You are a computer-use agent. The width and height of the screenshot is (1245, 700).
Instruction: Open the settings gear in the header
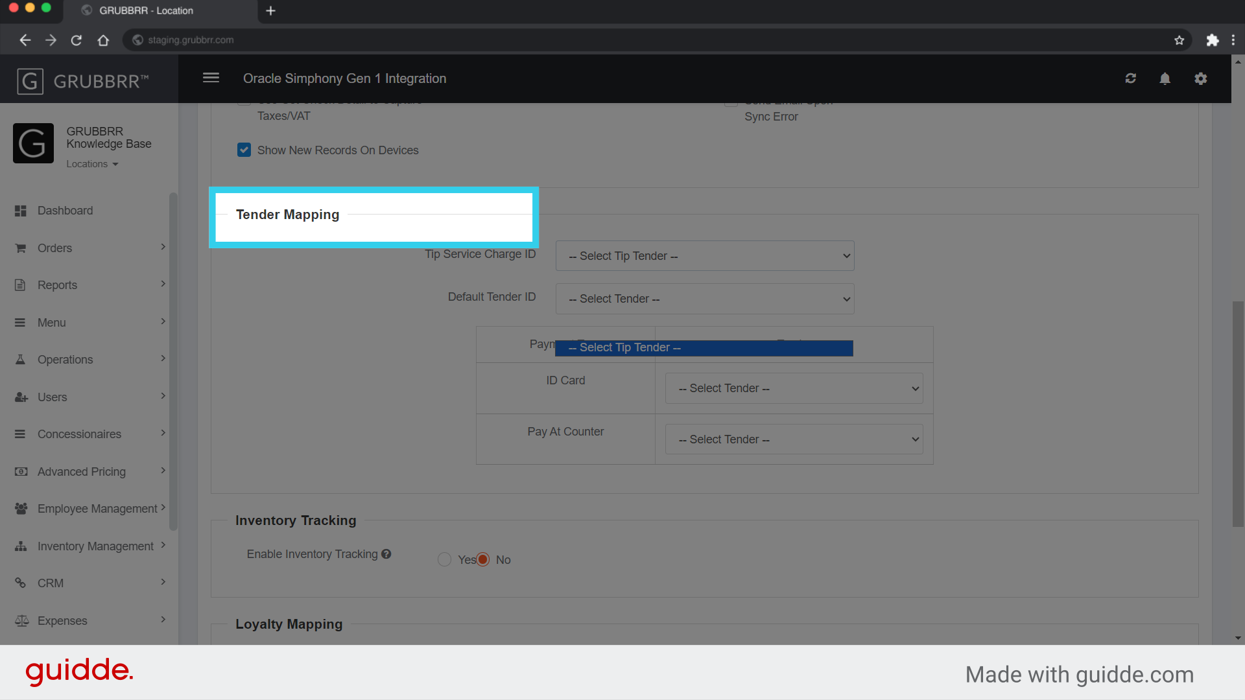[1200, 78]
